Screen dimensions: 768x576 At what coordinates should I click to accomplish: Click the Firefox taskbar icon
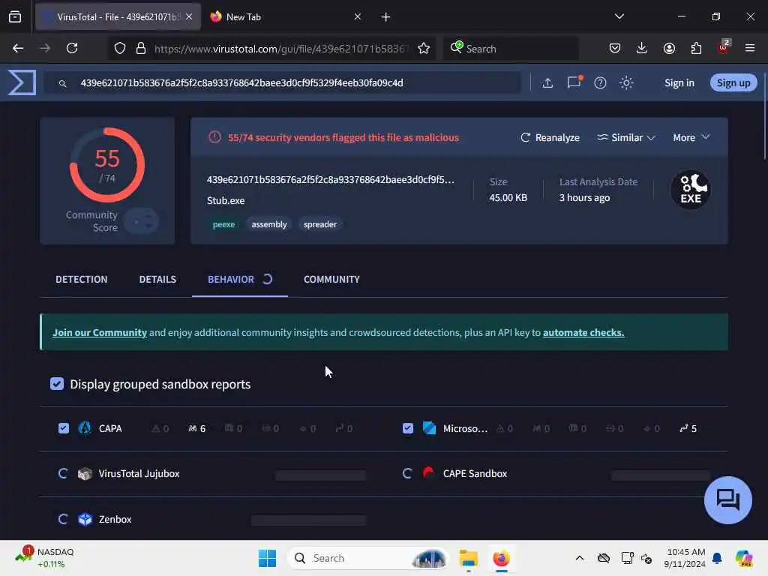click(x=501, y=558)
